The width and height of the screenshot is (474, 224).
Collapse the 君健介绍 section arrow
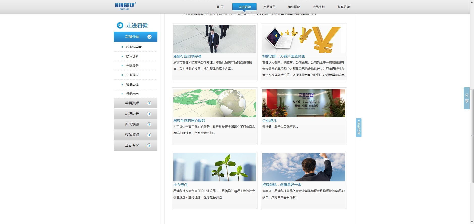149,37
